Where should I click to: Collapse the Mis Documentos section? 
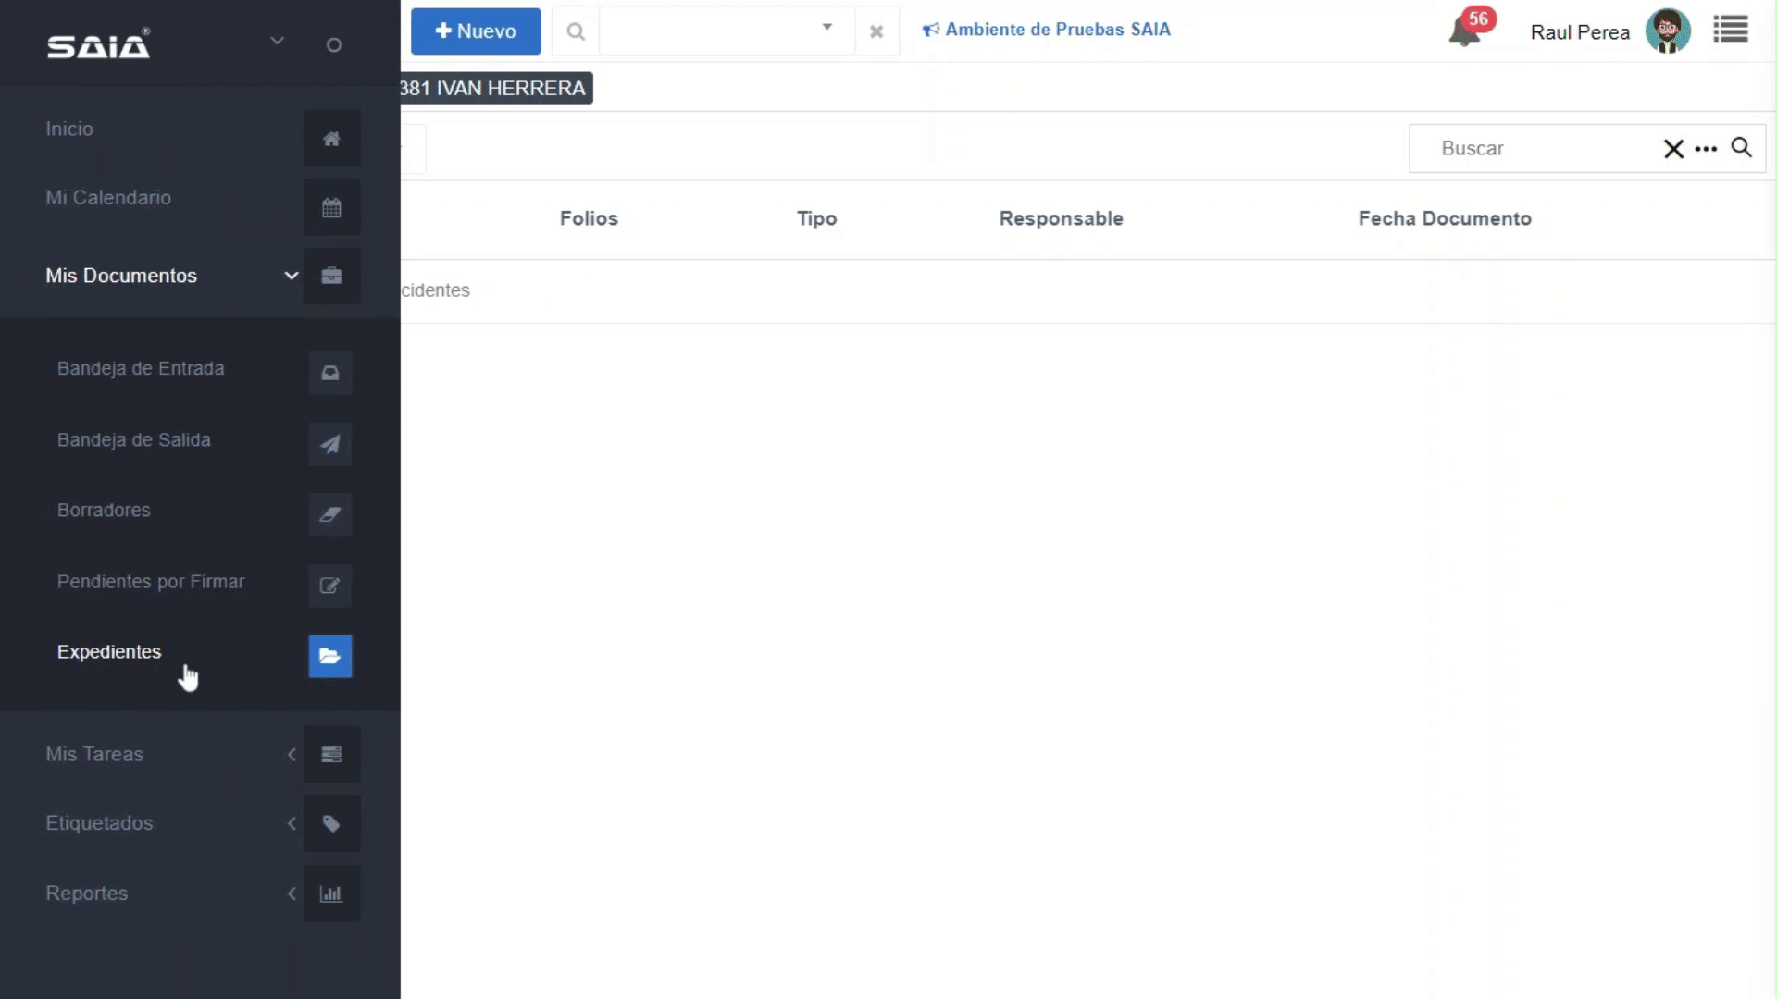[291, 276]
